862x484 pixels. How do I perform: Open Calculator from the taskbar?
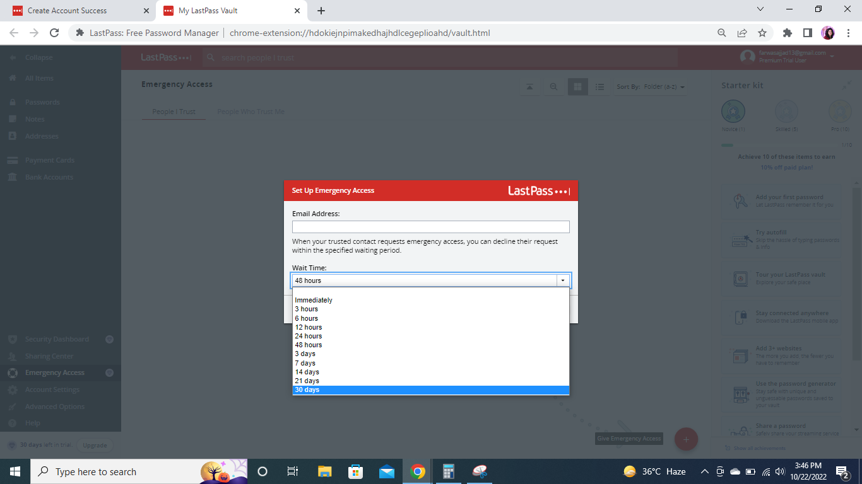pyautogui.click(x=449, y=471)
